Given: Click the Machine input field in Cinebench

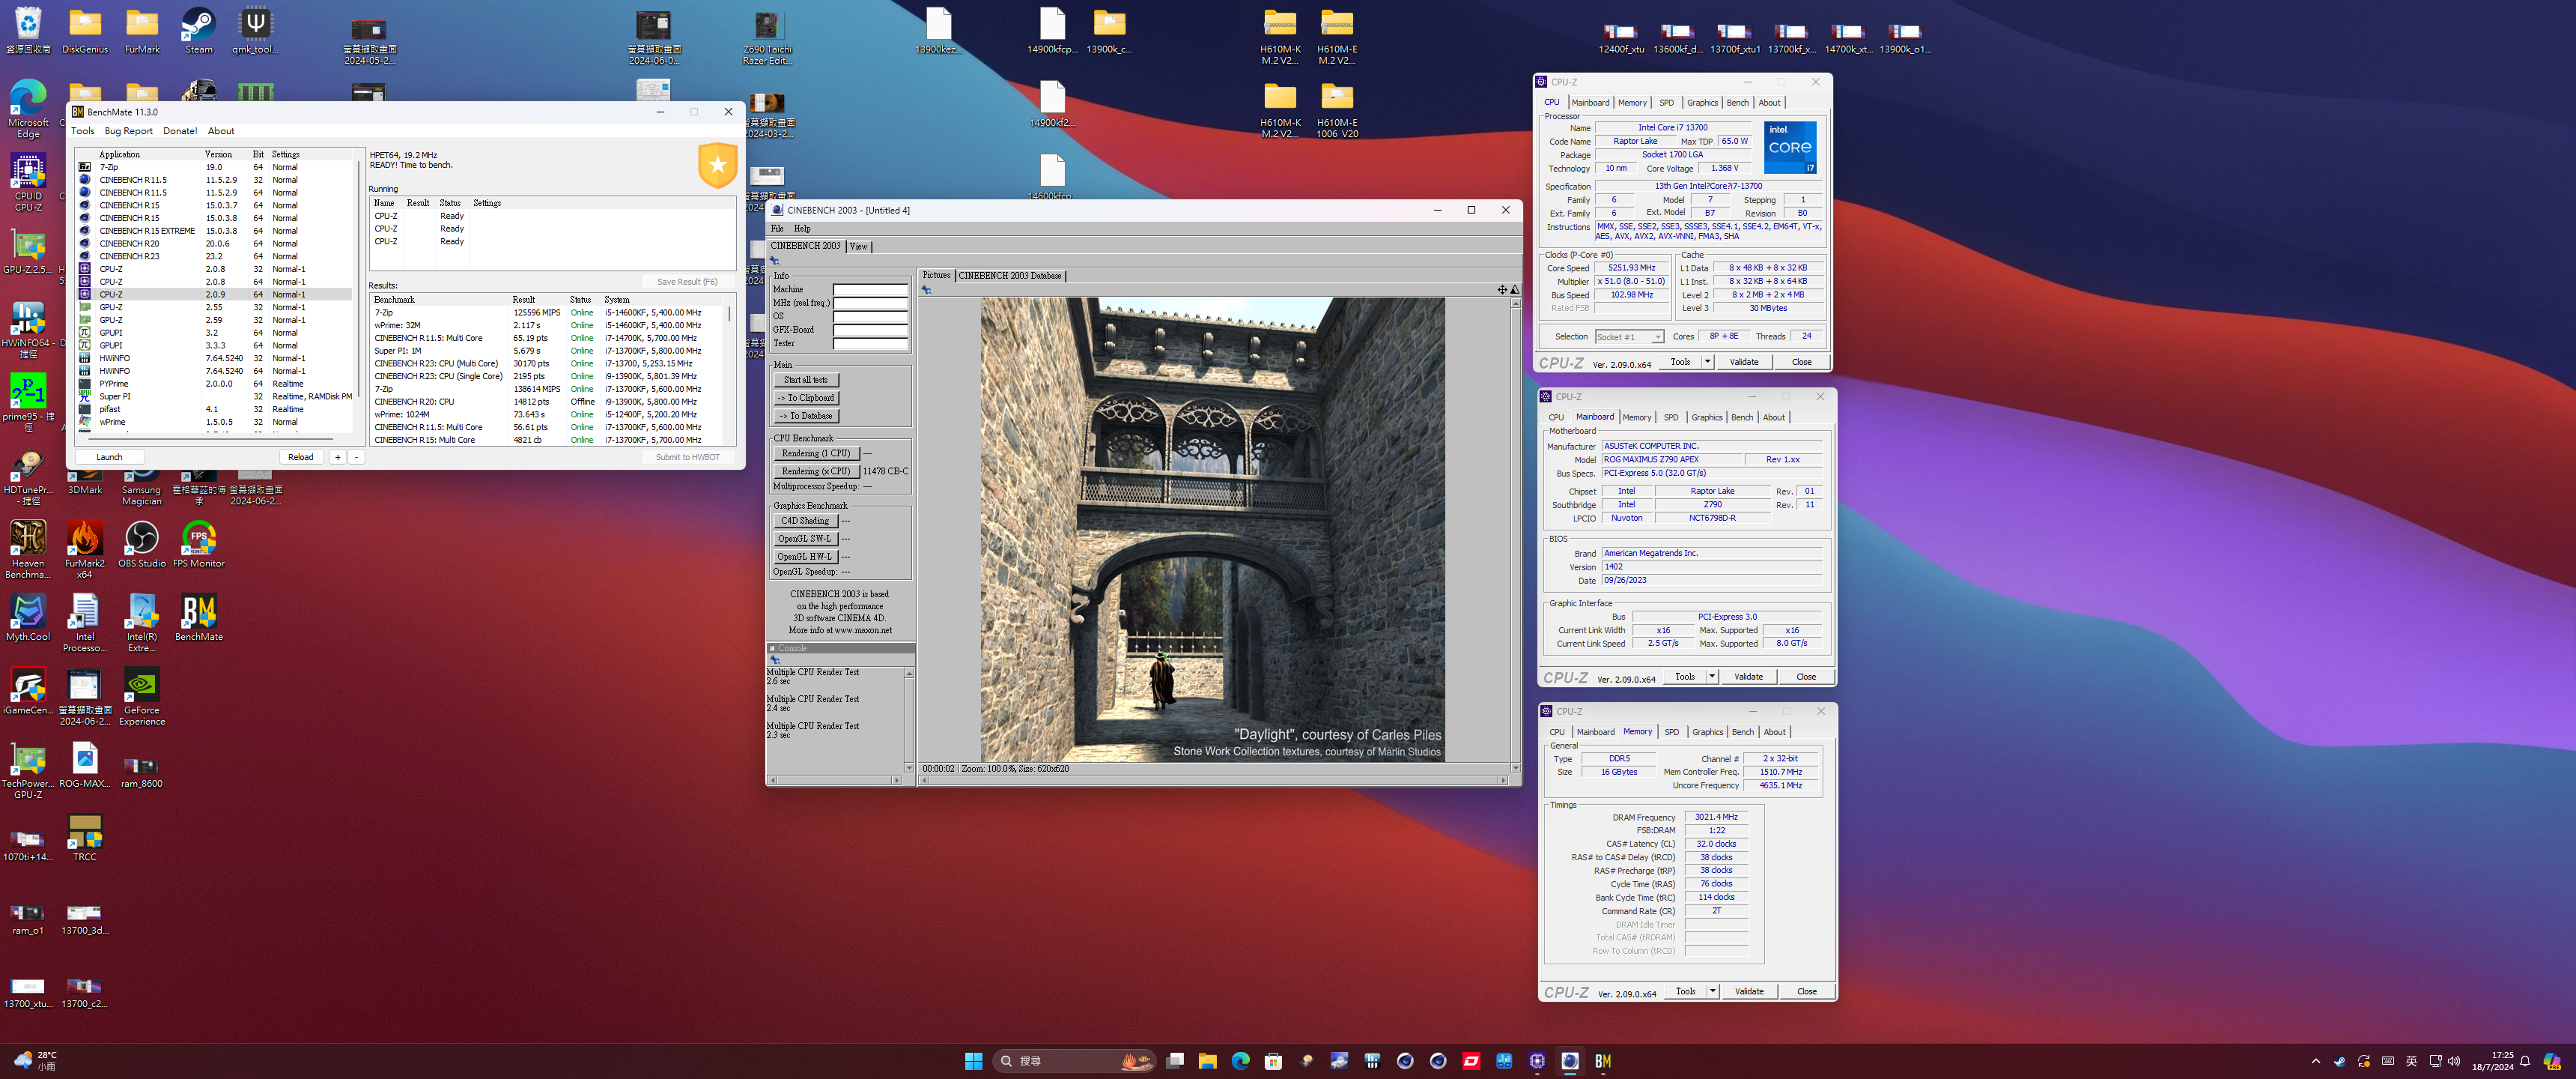Looking at the screenshot, I should click(871, 289).
